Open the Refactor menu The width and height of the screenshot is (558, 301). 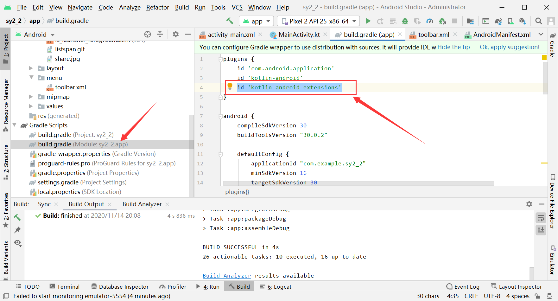click(157, 7)
